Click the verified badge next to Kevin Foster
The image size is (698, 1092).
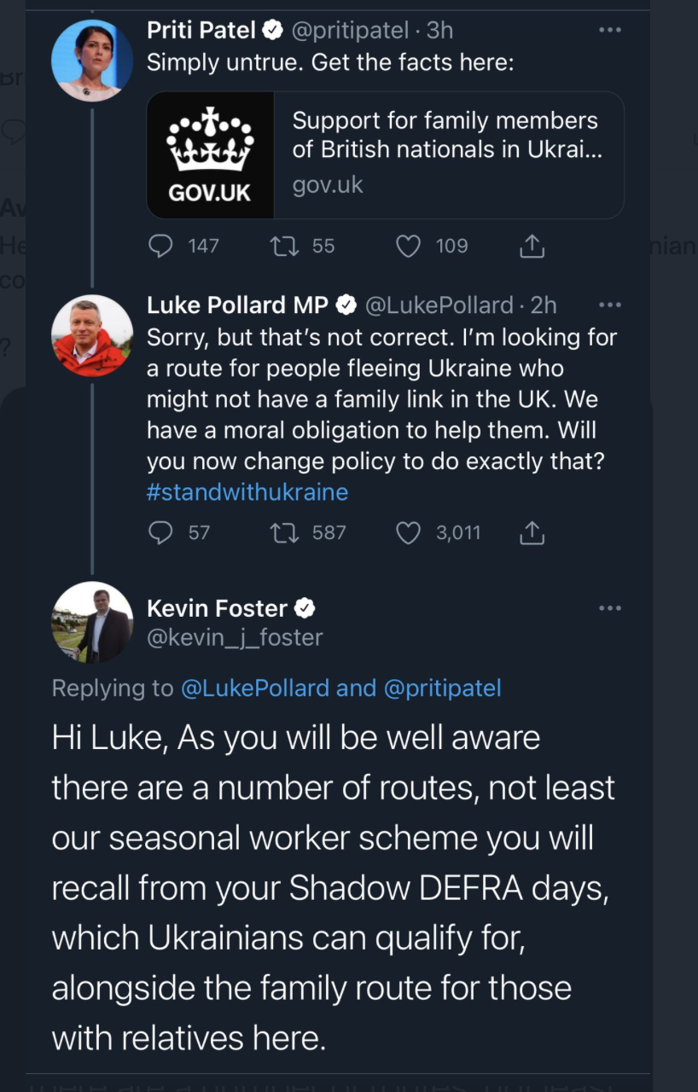[305, 607]
